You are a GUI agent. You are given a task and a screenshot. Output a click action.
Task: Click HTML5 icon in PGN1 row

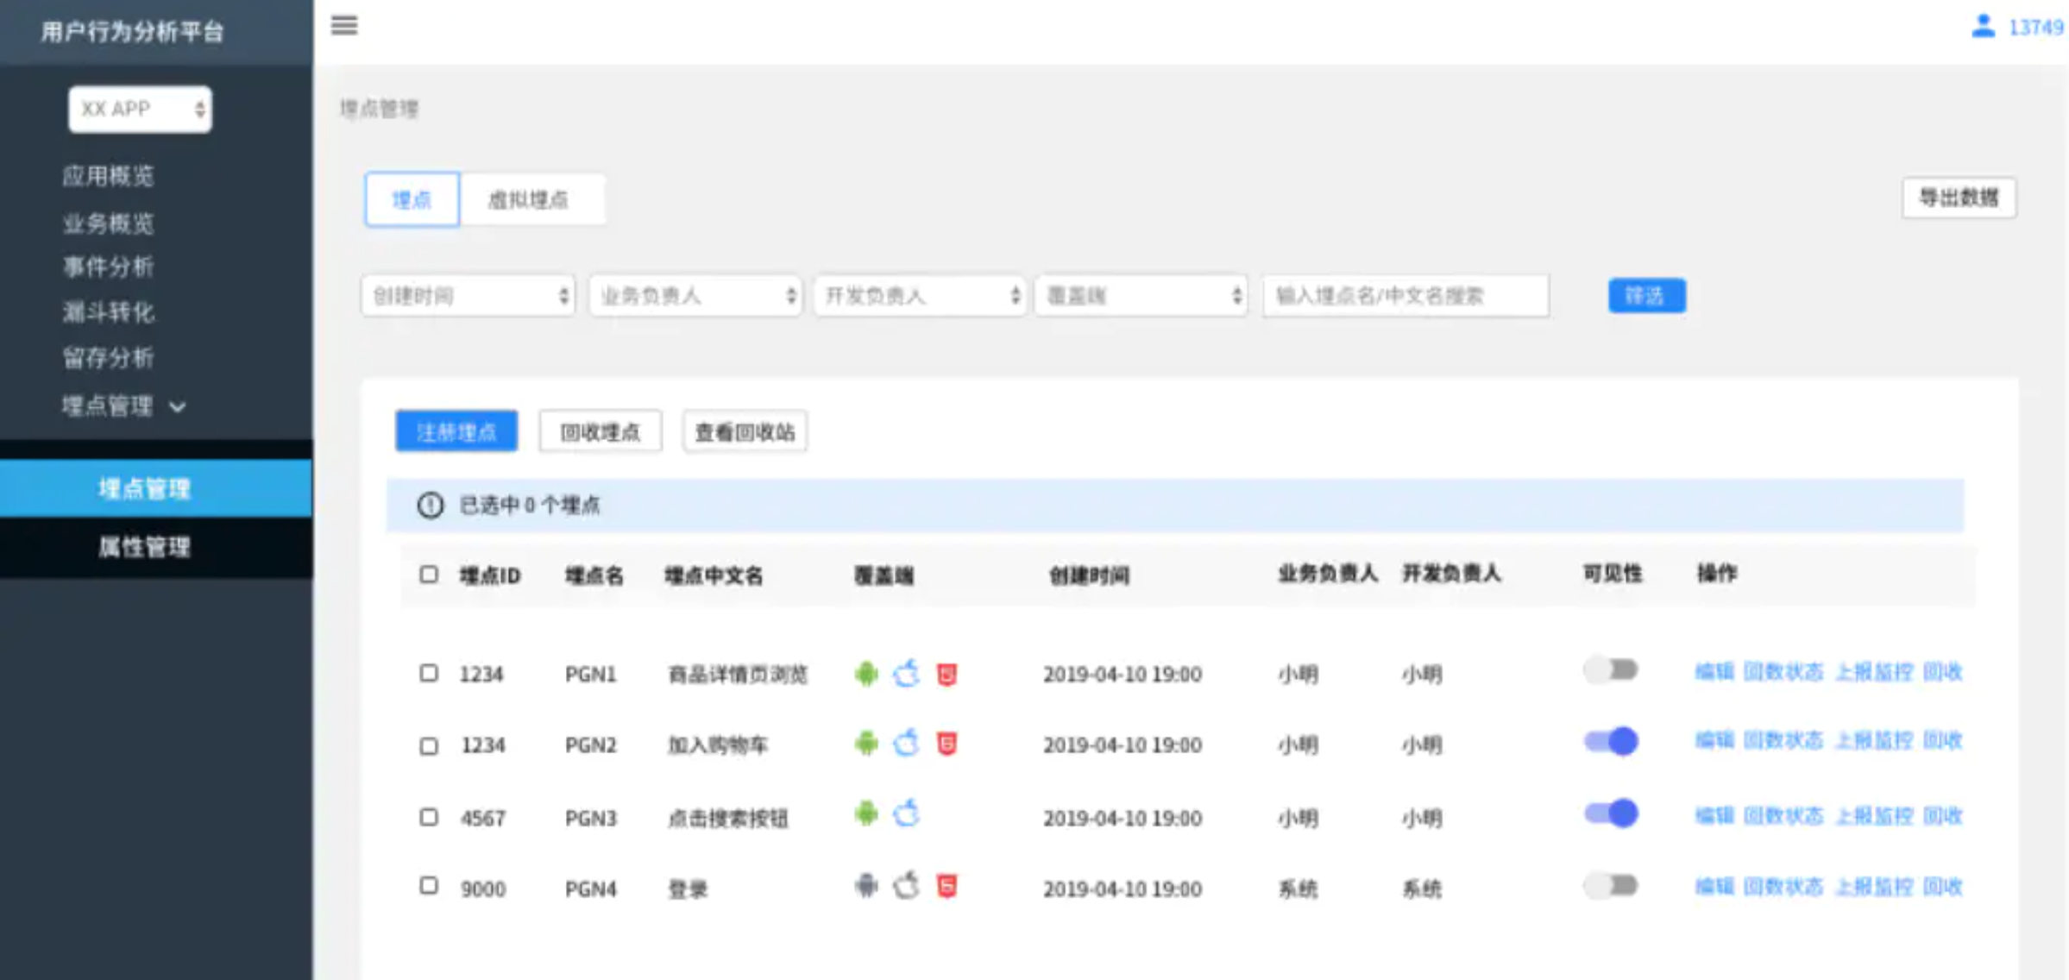click(946, 674)
